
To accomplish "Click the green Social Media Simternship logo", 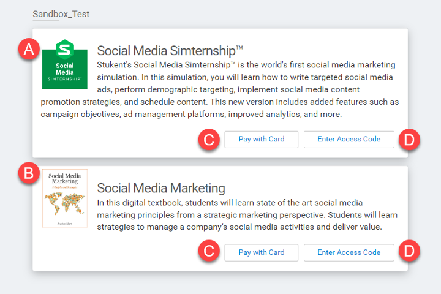I will 64,64.
